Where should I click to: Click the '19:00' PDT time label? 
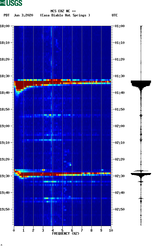point(5,126)
